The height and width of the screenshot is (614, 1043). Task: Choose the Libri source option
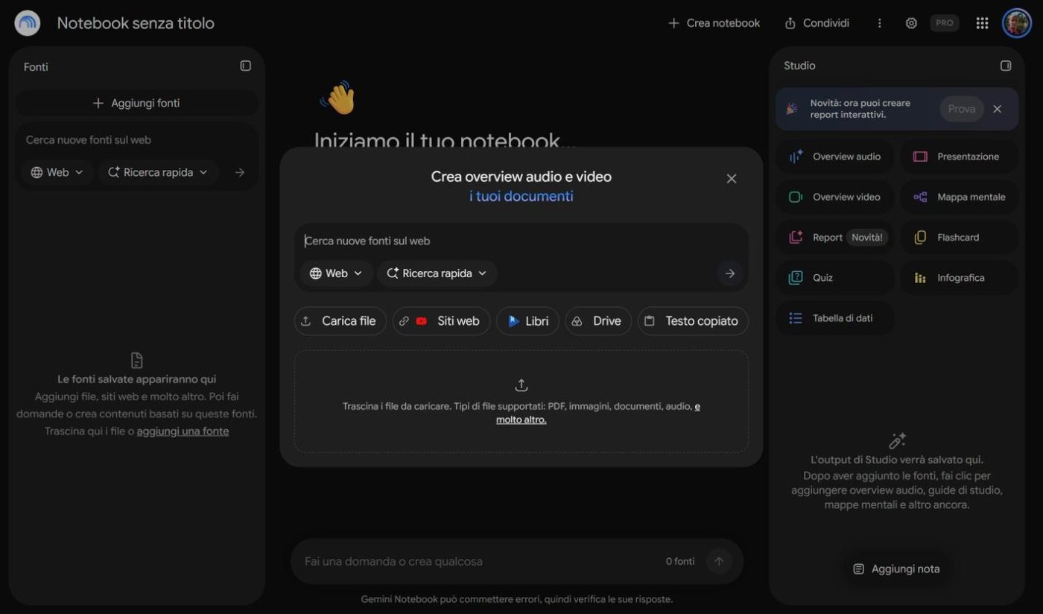click(x=527, y=321)
